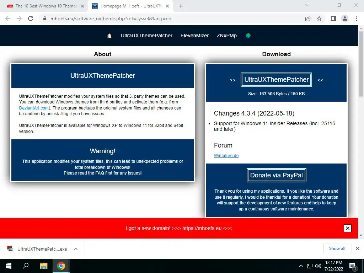Reload the page with refresh icon

click(31, 18)
